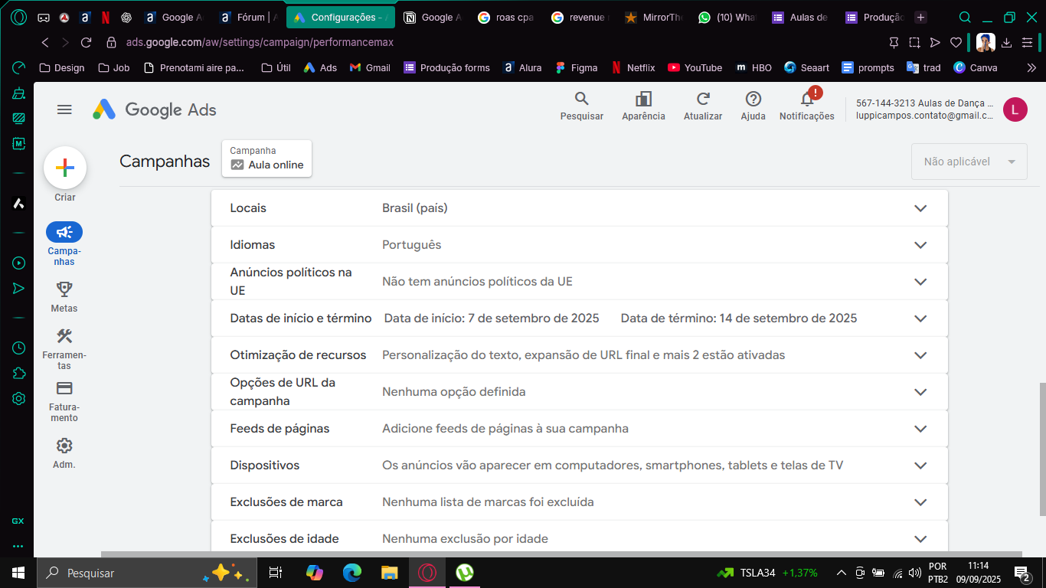Open the Google Ads hamburger menu
The image size is (1046, 588).
[x=64, y=109]
